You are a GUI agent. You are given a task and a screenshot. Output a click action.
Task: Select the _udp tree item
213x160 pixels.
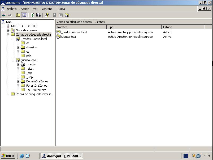pos(29,77)
